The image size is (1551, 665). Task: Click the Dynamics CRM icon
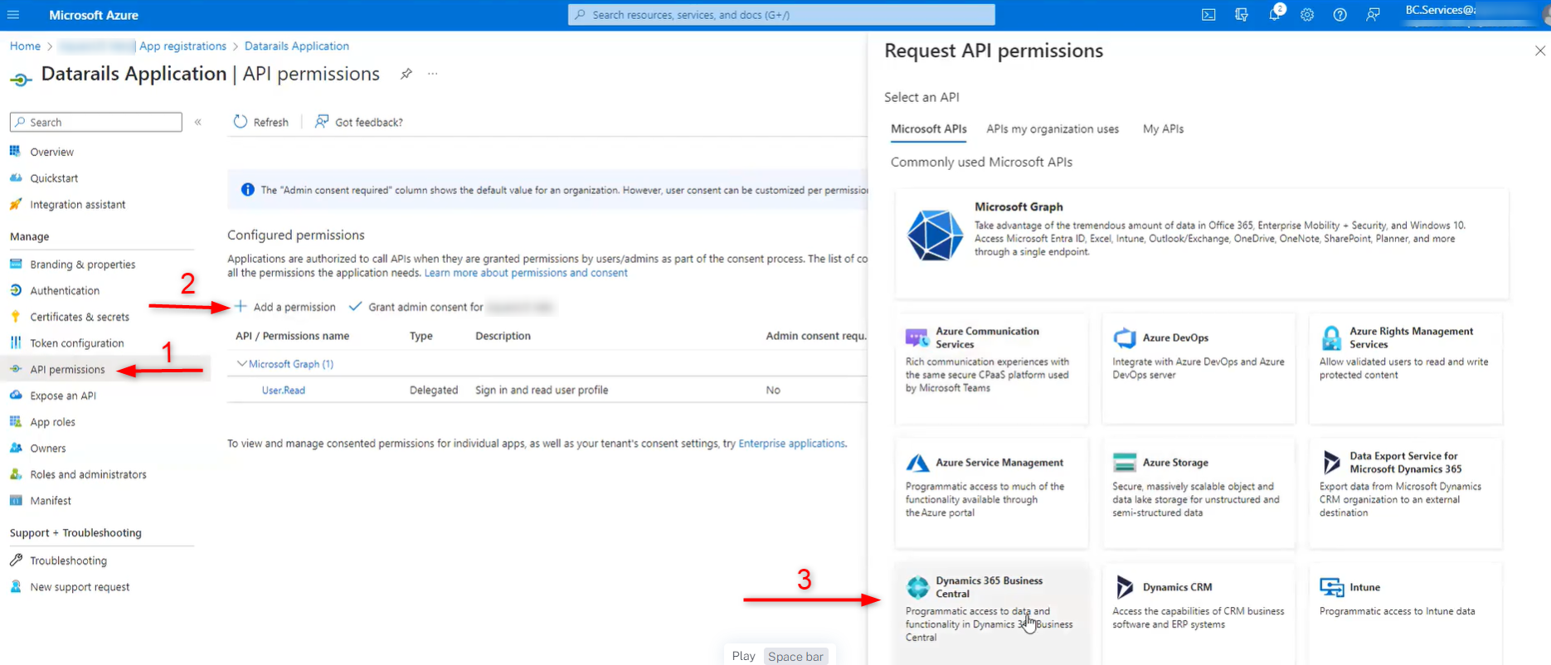1125,587
